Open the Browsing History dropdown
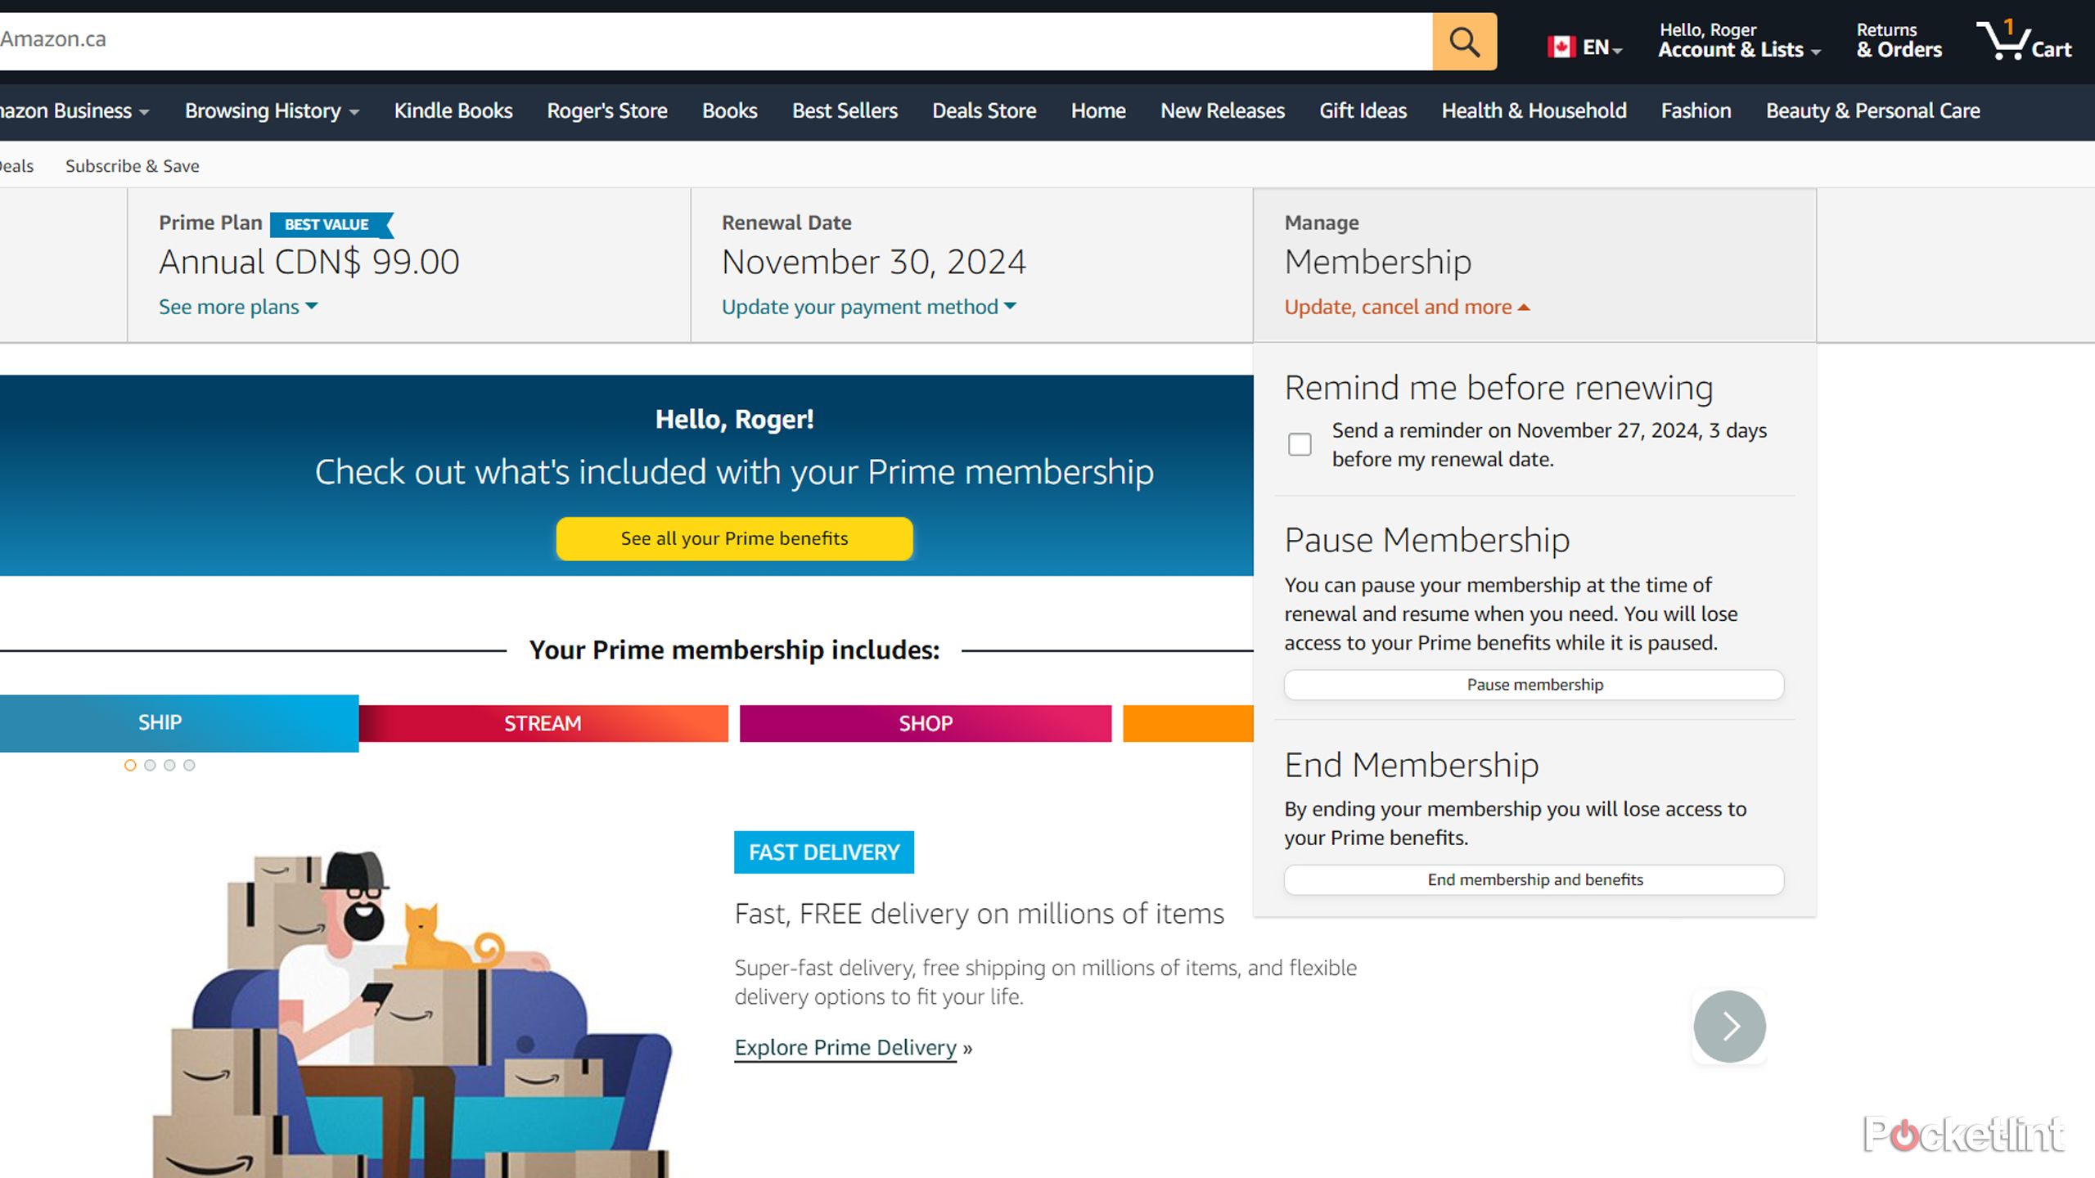Viewport: 2095px width, 1178px height. [x=272, y=110]
